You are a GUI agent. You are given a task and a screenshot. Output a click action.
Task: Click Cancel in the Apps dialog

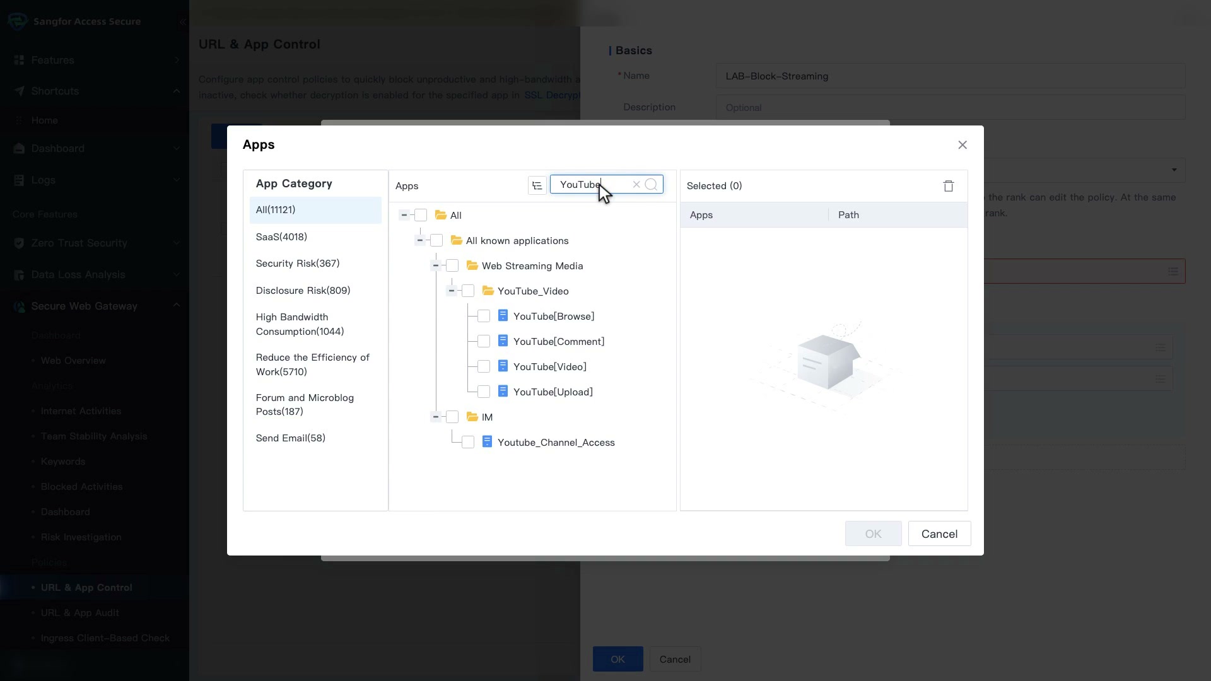click(939, 534)
